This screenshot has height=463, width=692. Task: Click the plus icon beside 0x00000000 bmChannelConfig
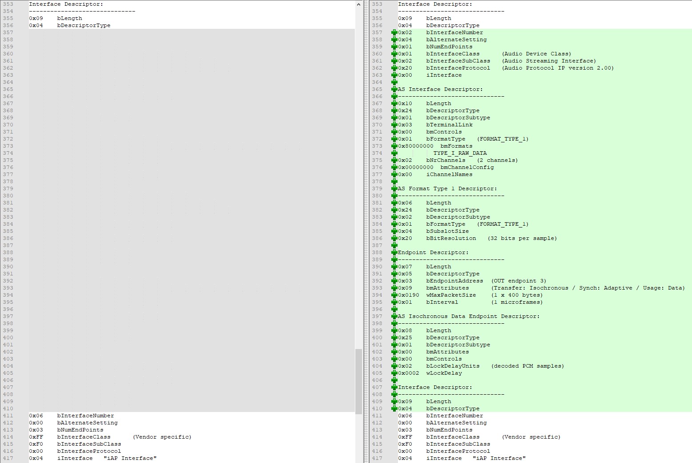(394, 167)
